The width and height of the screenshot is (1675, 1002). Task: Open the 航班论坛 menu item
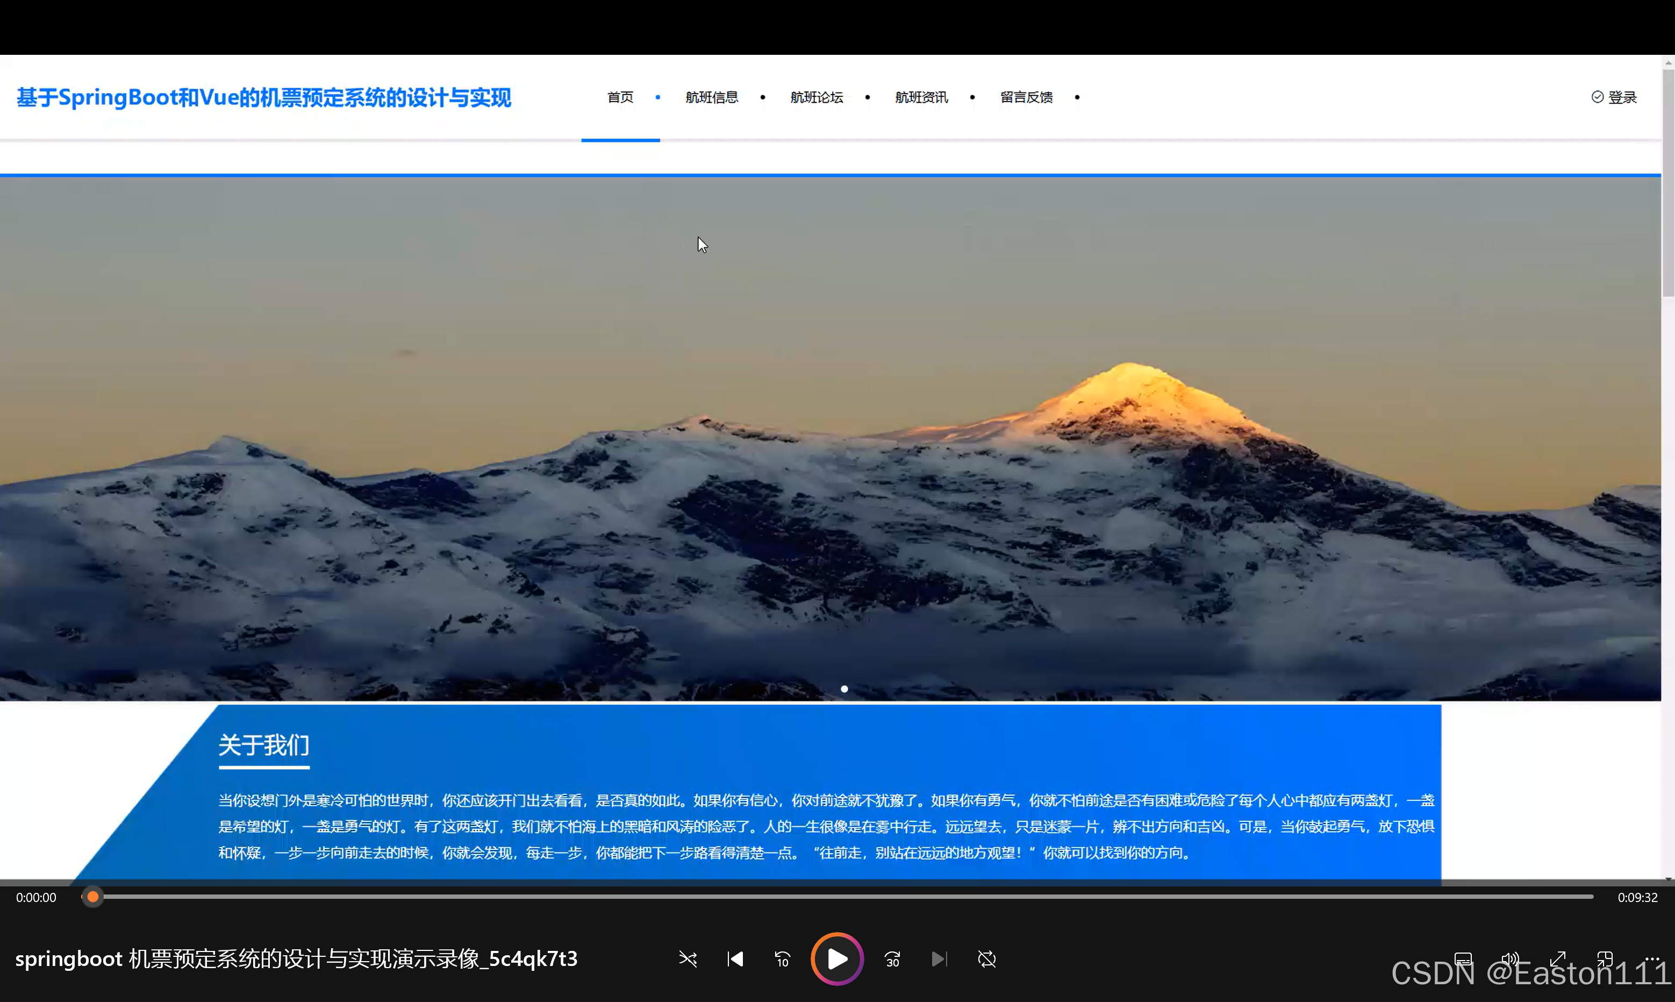(816, 97)
